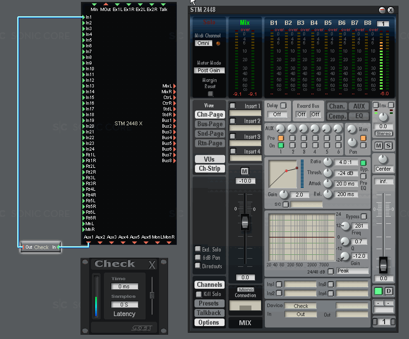Click the MOut port at module top
Image resolution: width=409 pixels, height=339 pixels.
click(x=106, y=4)
